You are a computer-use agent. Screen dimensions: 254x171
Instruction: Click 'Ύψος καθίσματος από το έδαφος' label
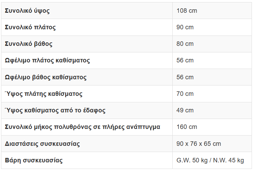[x=55, y=110]
